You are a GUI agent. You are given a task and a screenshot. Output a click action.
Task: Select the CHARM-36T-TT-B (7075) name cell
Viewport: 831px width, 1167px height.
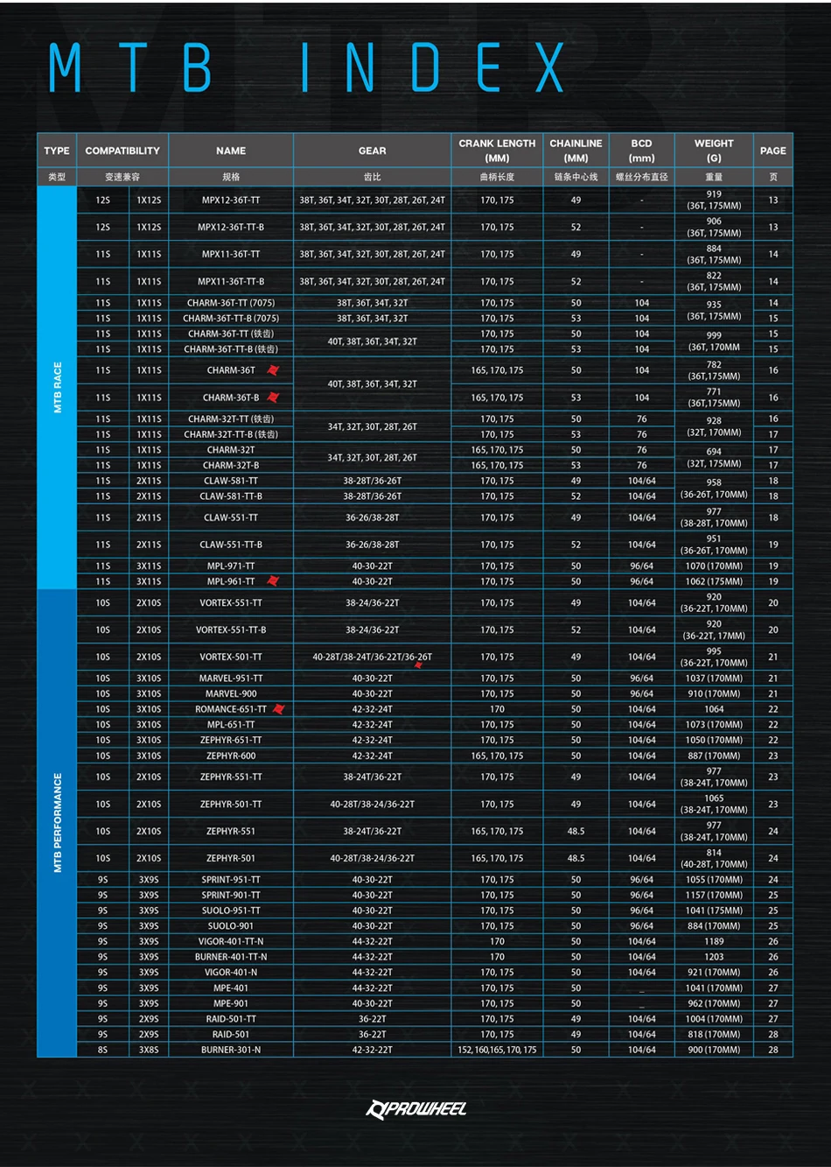tap(231, 319)
